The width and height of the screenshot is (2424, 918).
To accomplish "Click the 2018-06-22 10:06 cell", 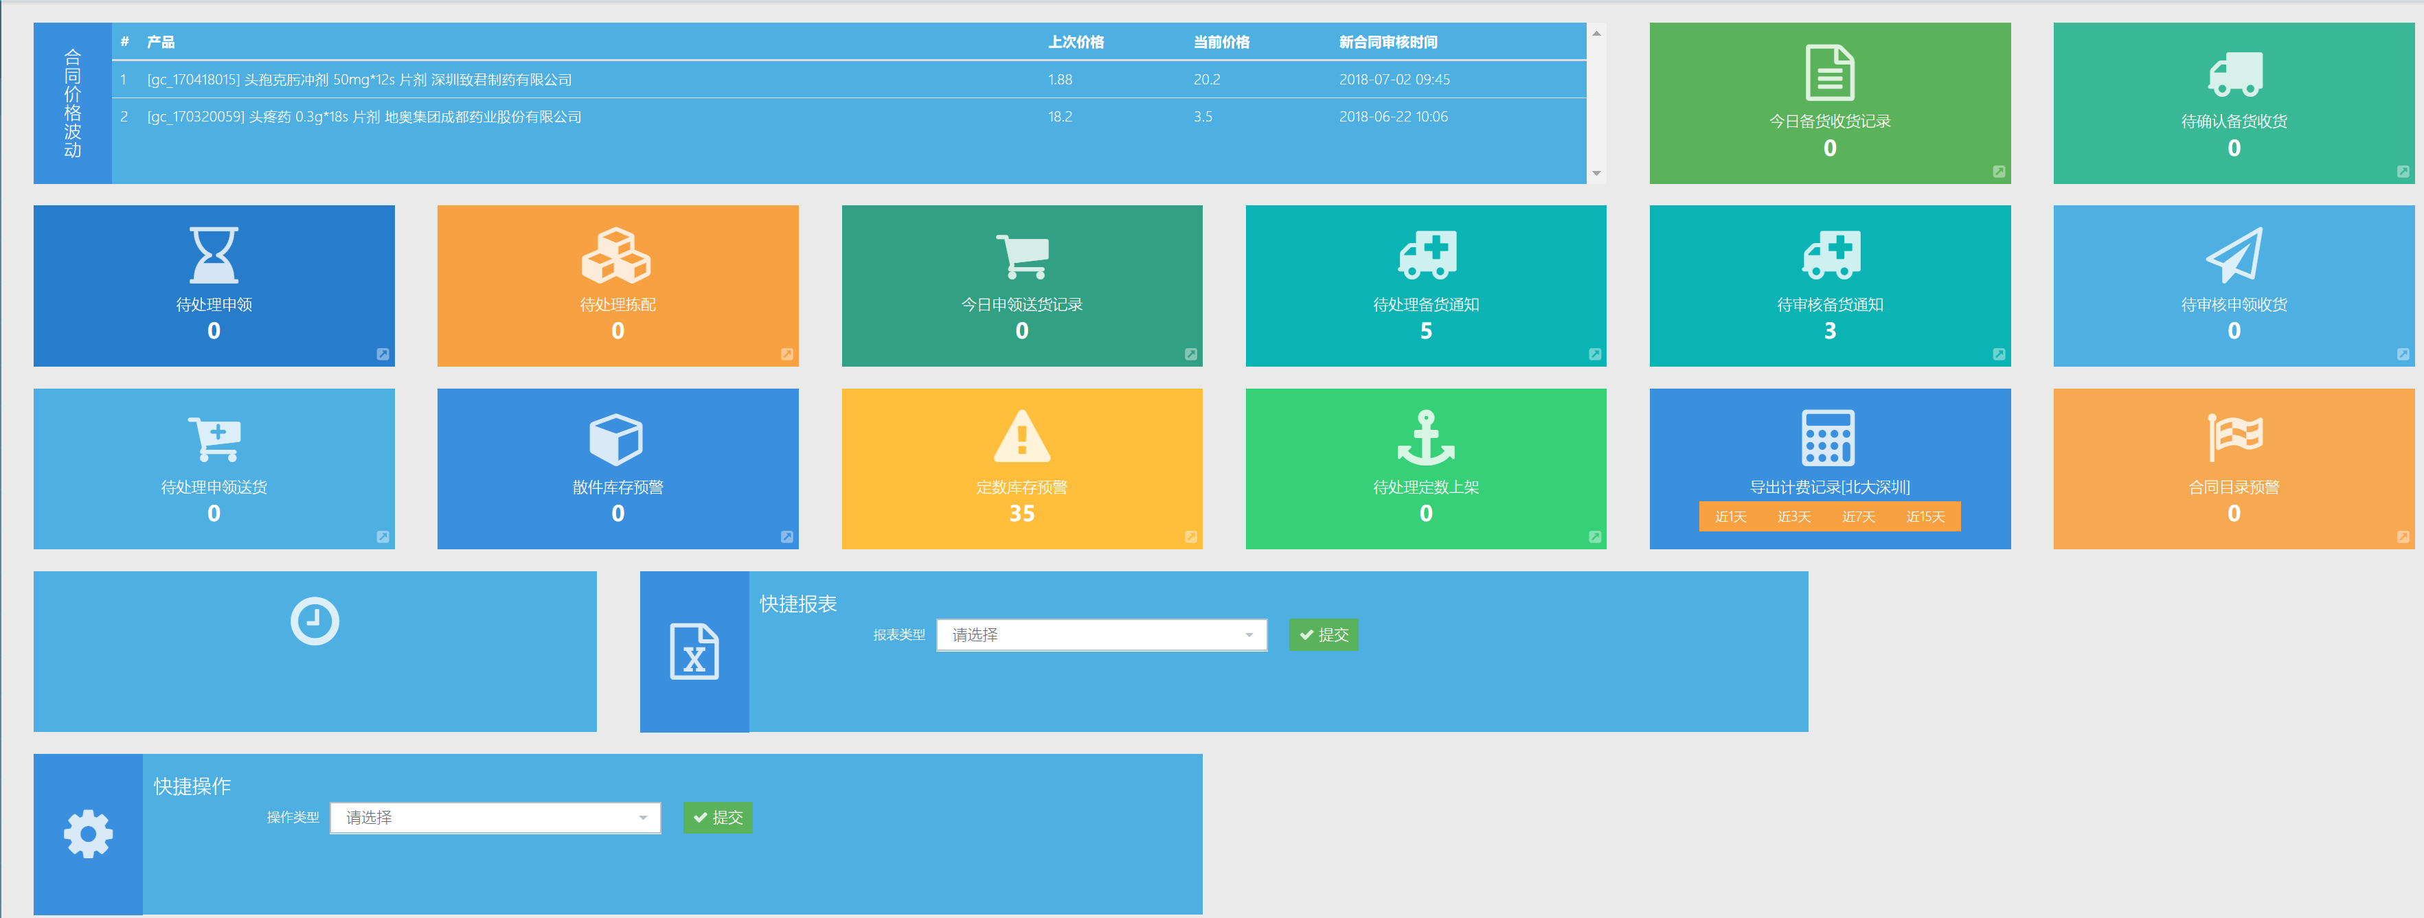I will click(x=1394, y=117).
